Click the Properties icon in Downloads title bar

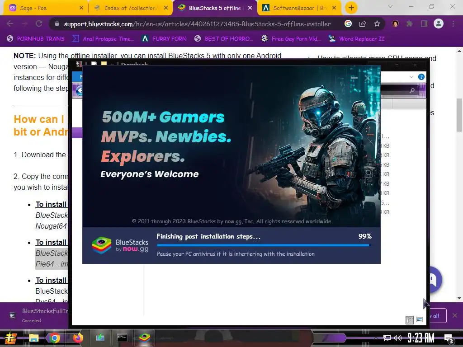(94, 63)
